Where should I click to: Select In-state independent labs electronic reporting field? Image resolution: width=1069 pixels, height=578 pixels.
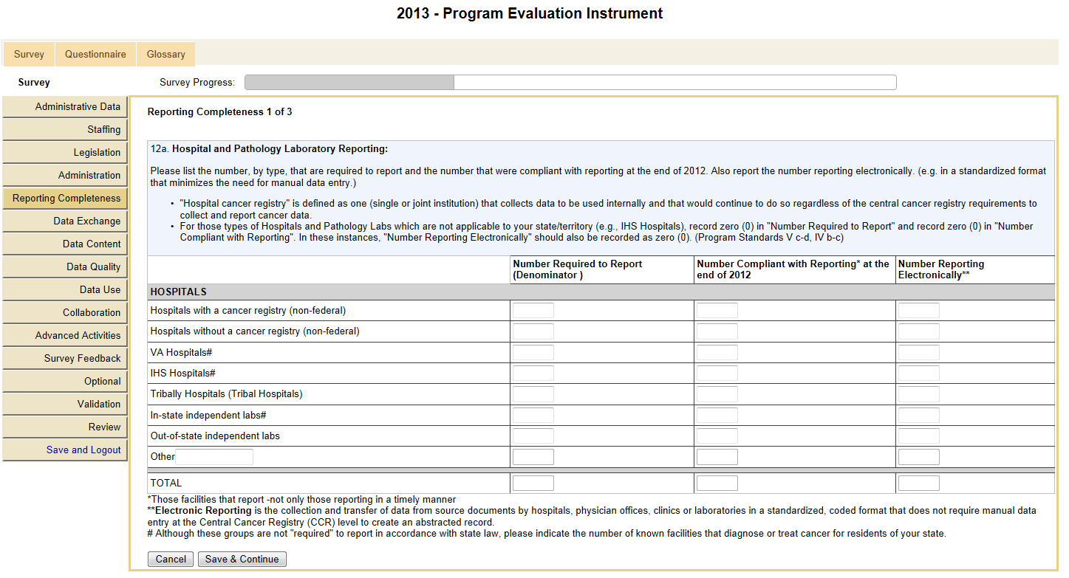tap(918, 416)
